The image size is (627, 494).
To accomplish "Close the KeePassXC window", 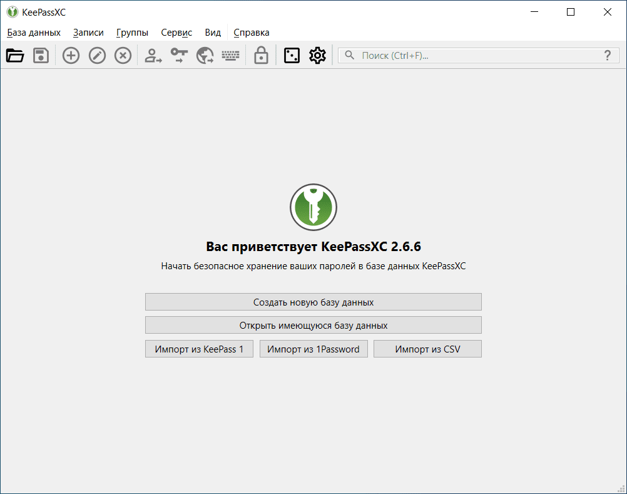I will (x=608, y=12).
